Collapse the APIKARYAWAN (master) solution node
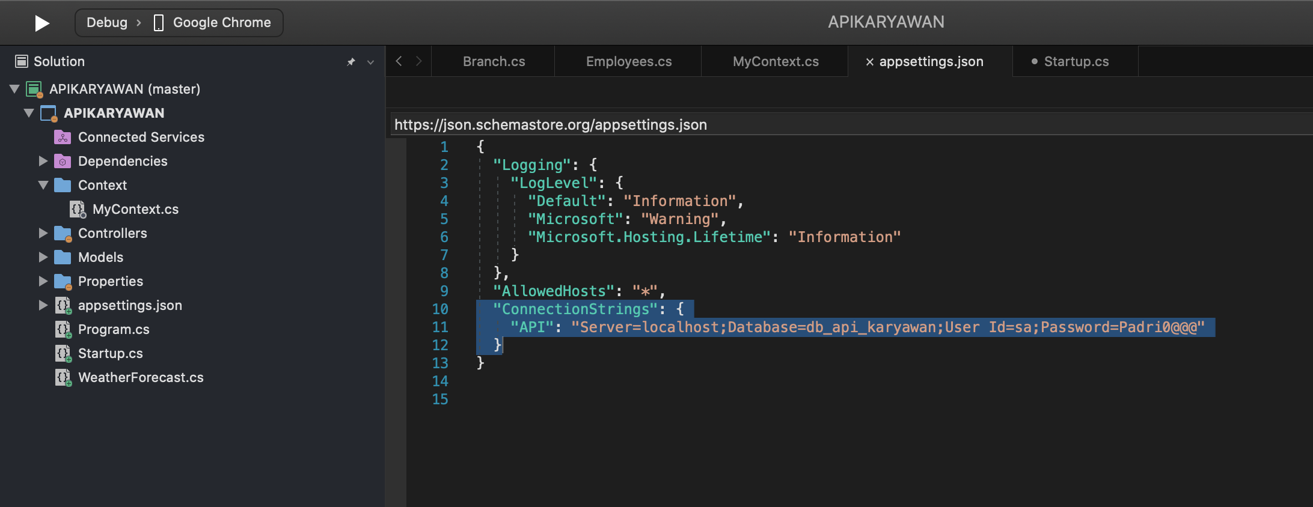The height and width of the screenshot is (507, 1313). tap(14, 89)
